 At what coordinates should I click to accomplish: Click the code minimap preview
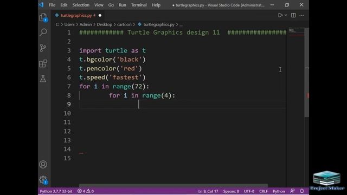pyautogui.click(x=296, y=32)
